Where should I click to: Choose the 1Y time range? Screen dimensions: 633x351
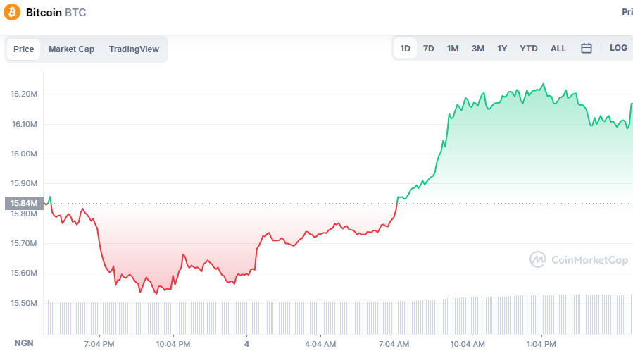pyautogui.click(x=502, y=49)
